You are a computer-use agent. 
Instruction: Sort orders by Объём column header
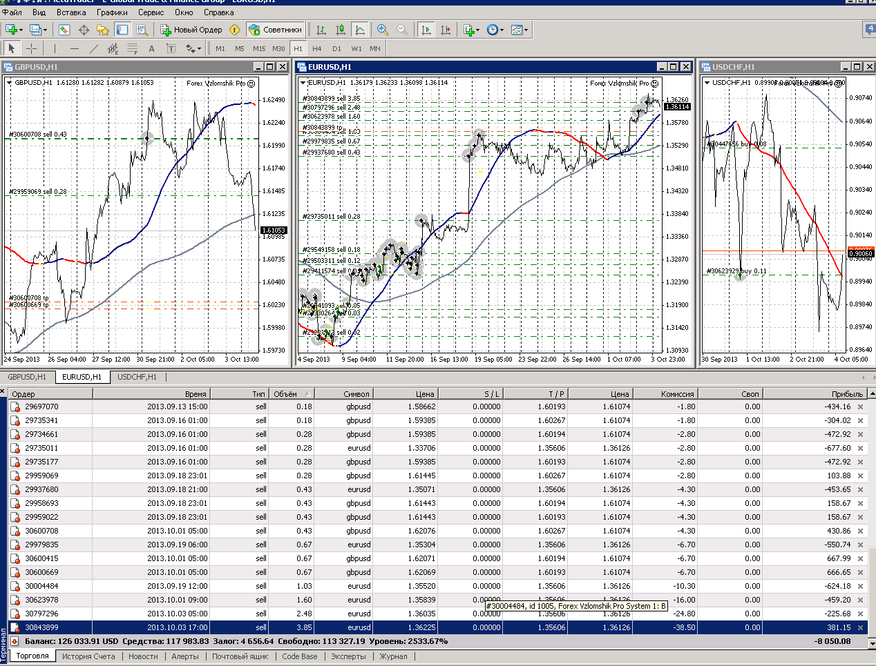[x=292, y=394]
